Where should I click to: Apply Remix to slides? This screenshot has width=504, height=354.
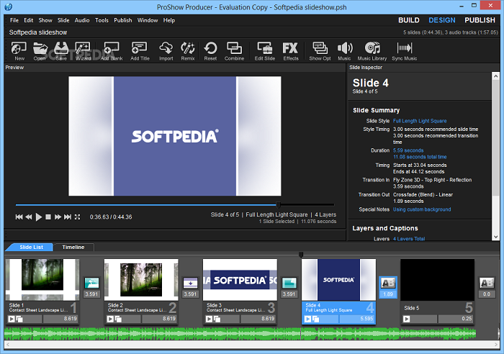[188, 51]
